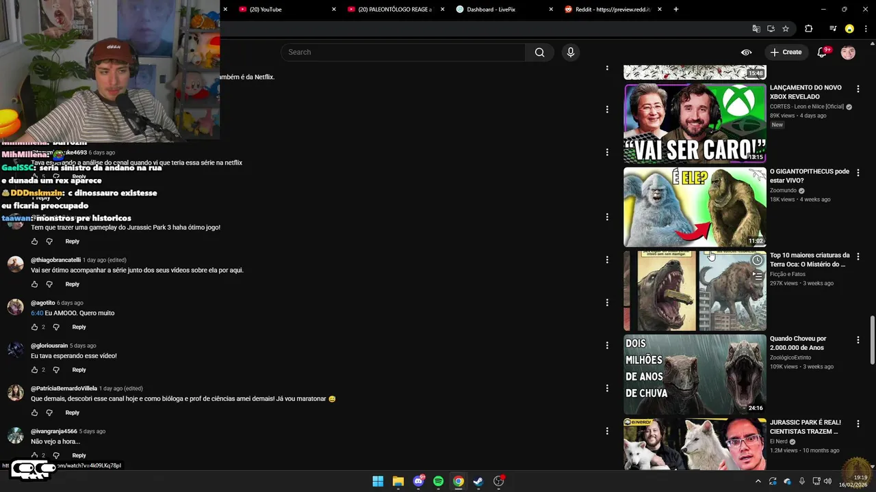Open the browser extensions puzzle icon
Viewport: 876px width, 492px height.
pos(809,29)
